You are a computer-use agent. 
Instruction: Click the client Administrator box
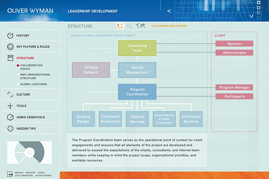coord(234,53)
